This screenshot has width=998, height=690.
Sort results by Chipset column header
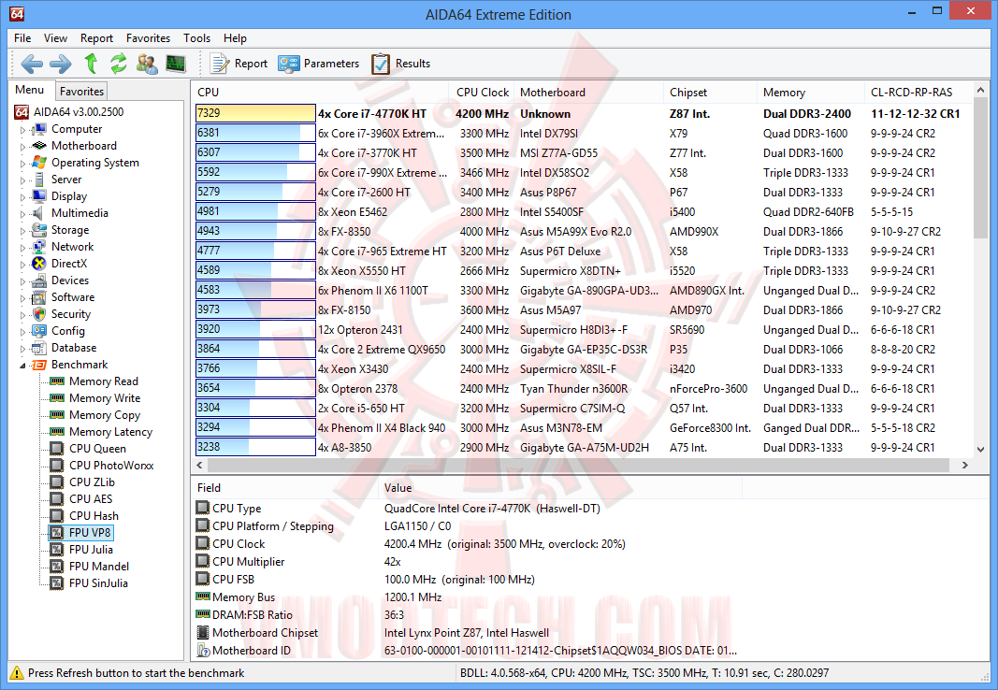(x=710, y=93)
